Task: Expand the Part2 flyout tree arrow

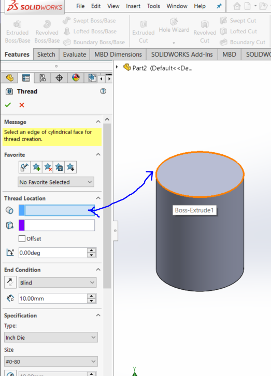Action: pyautogui.click(x=117, y=67)
